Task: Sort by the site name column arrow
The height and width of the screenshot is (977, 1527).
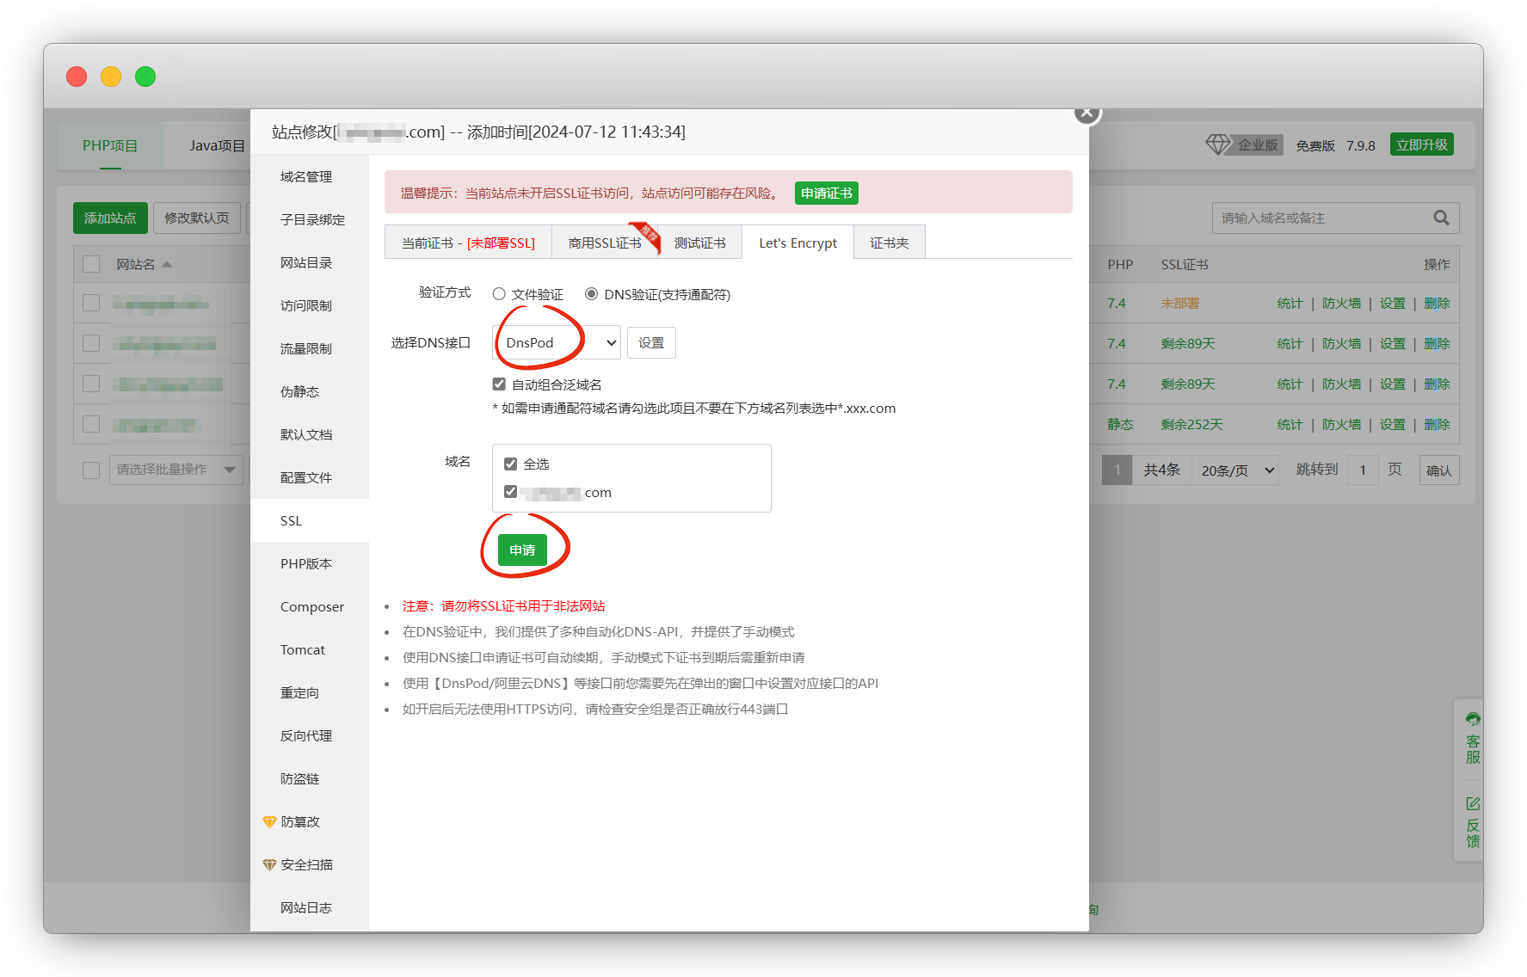Action: click(167, 265)
